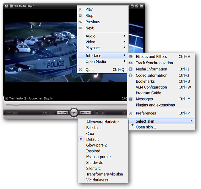Select the Default skin radio option
This screenshot has width=201, height=189.
pos(92,139)
